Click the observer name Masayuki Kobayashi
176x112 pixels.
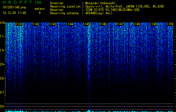(x=100, y=3)
